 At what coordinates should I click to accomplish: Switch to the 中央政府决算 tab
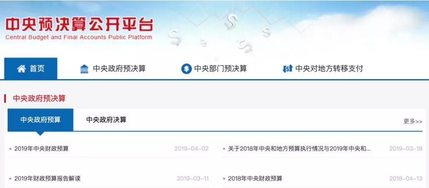106,120
